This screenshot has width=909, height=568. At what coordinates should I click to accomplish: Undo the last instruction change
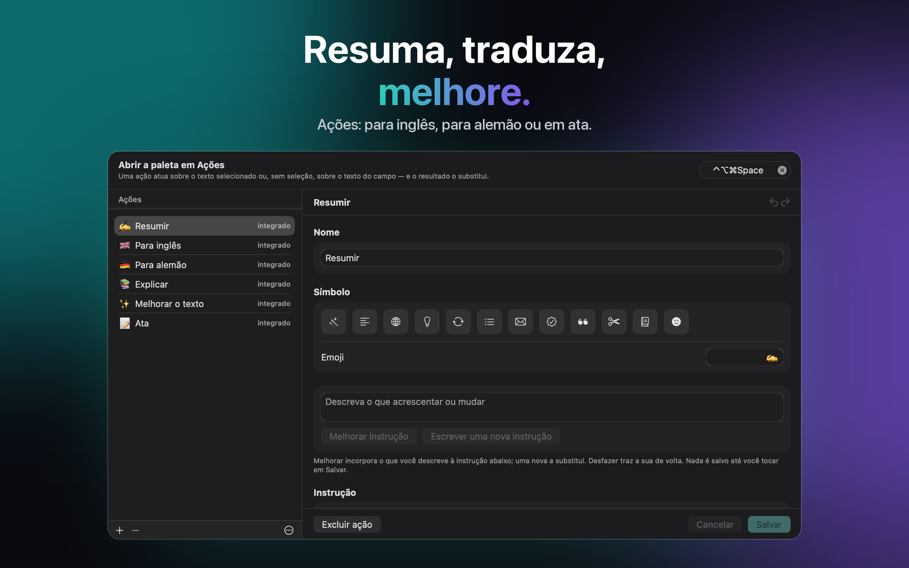click(x=774, y=203)
